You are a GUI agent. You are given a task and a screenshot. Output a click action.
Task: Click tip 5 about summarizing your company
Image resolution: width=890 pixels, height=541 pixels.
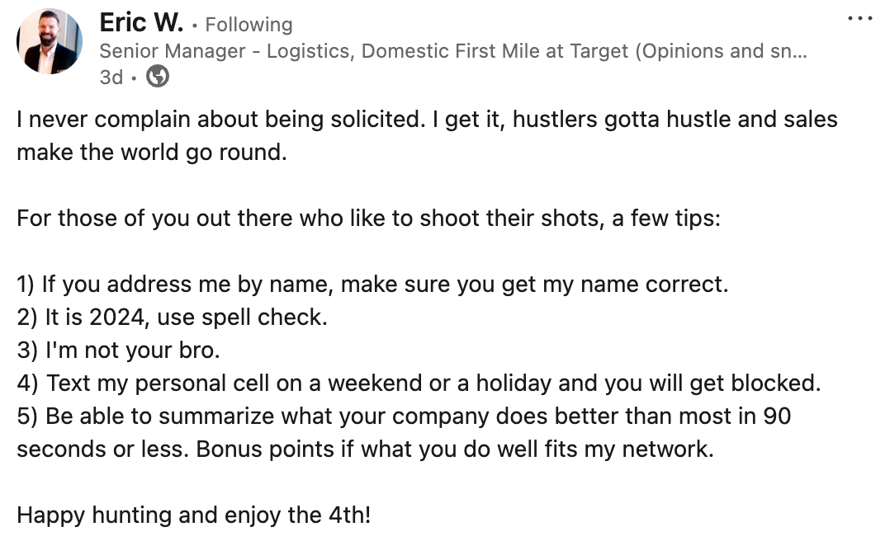[404, 416]
